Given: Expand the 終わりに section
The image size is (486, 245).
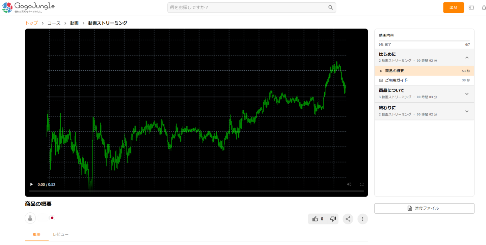Looking at the screenshot, I should click(467, 111).
